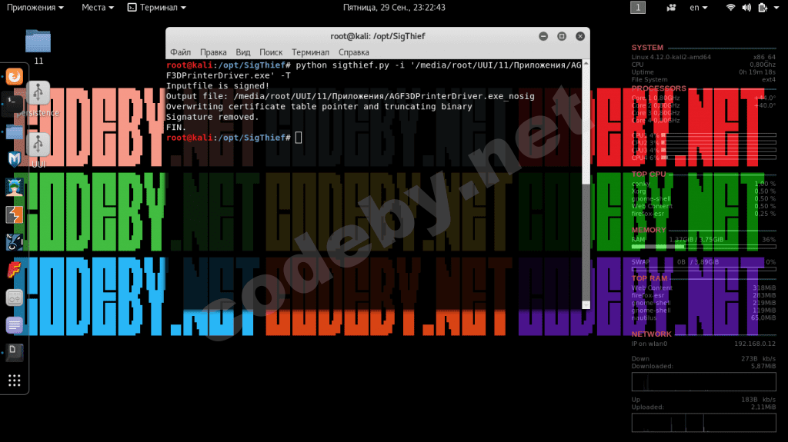The width and height of the screenshot is (788, 442).
Task: Minimize the terminal window
Action: 543,36
